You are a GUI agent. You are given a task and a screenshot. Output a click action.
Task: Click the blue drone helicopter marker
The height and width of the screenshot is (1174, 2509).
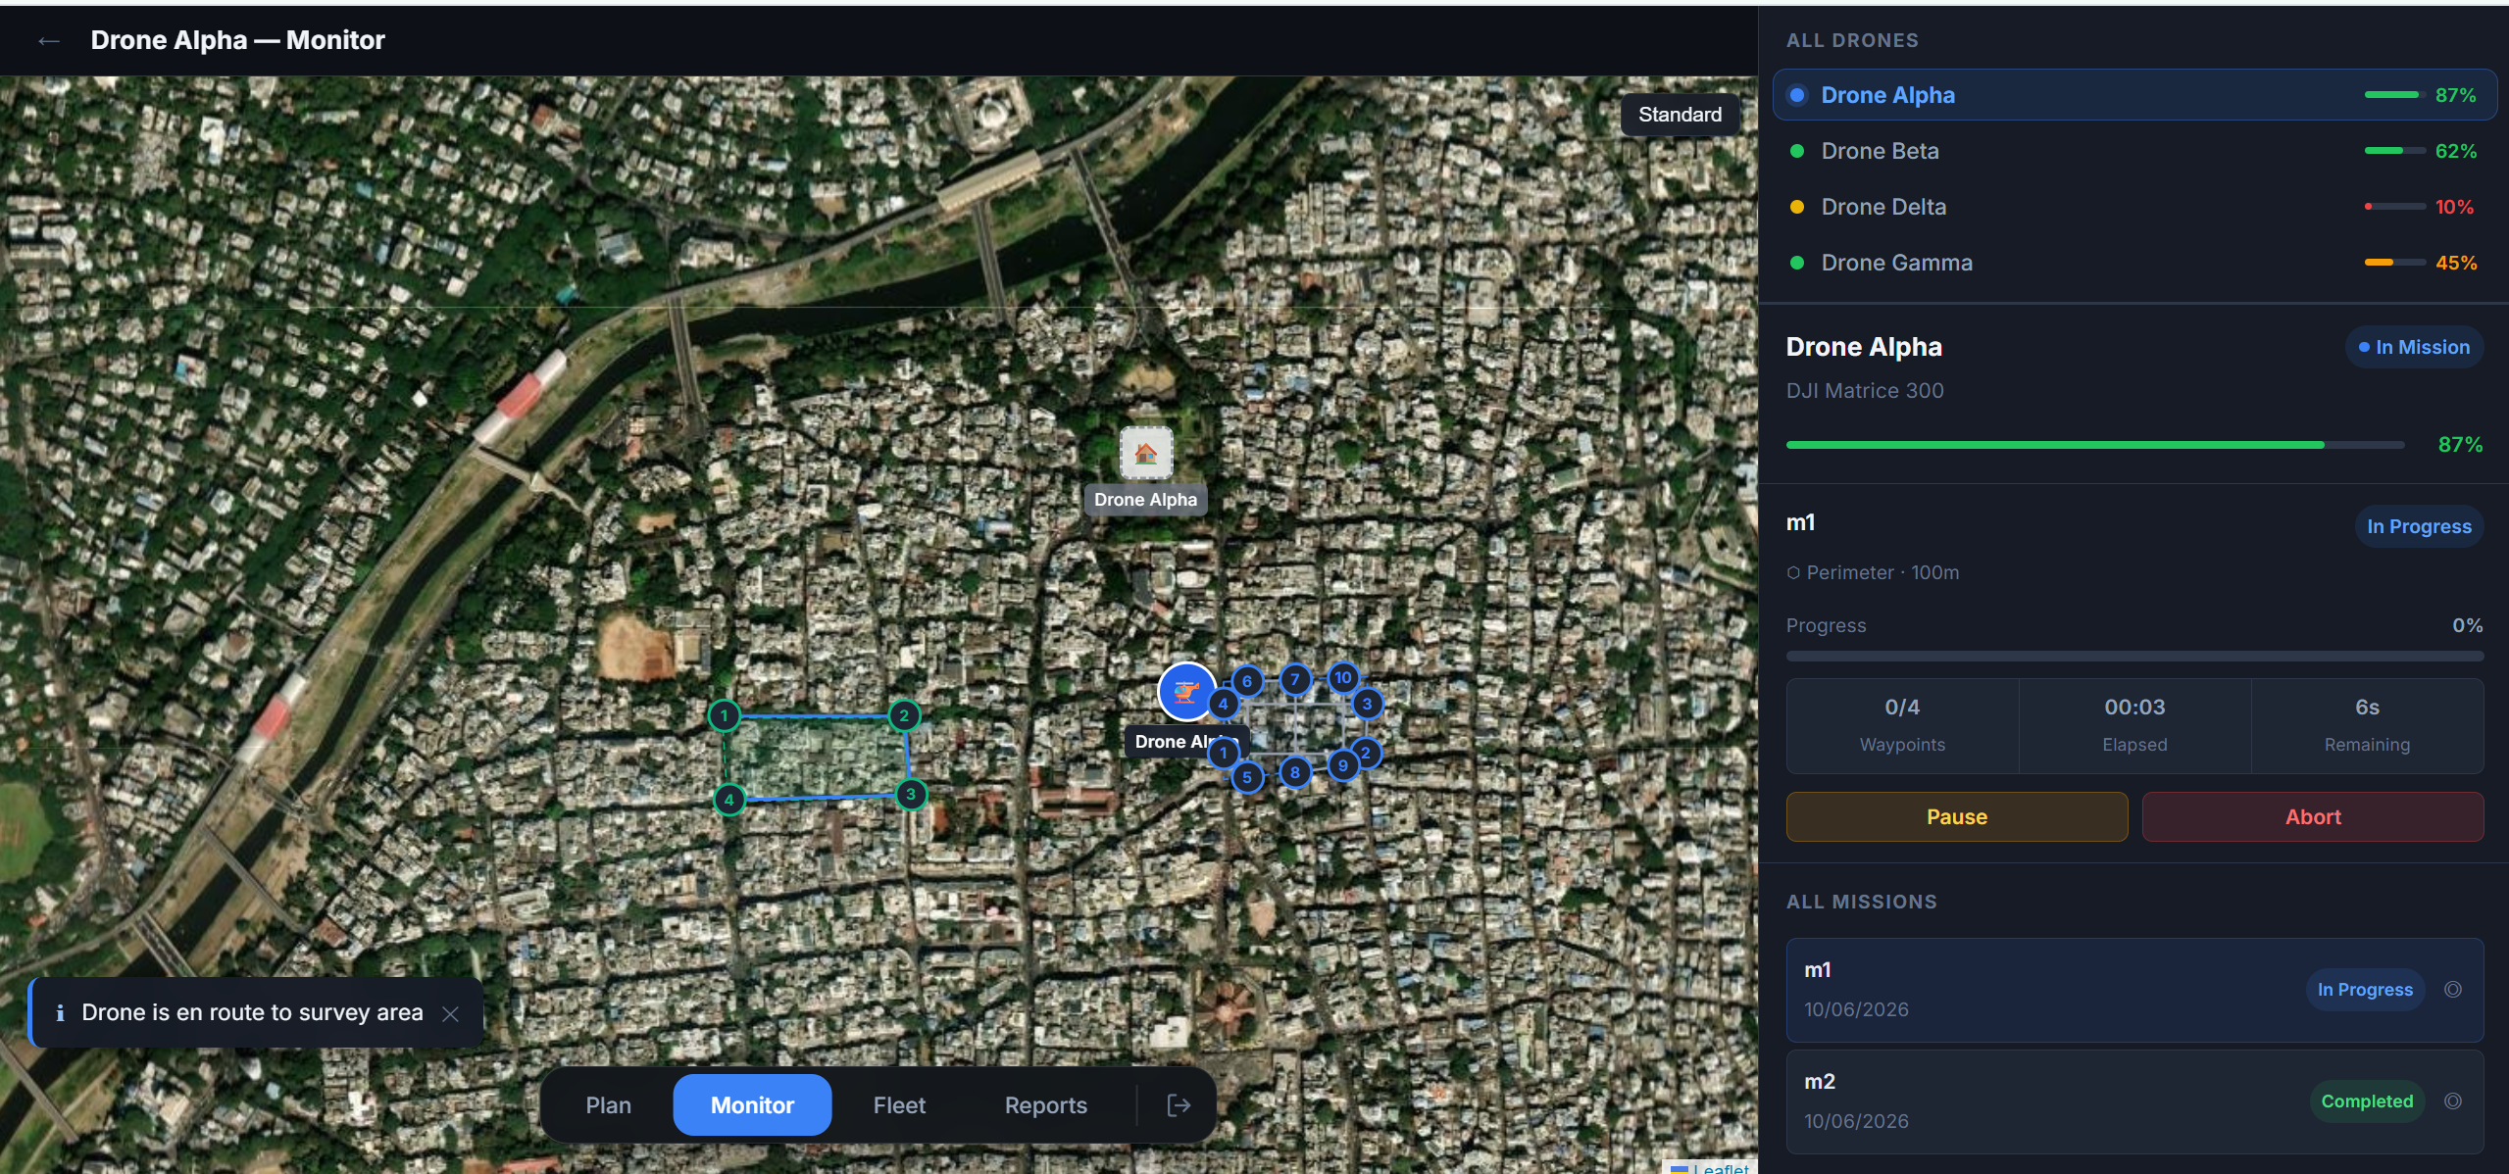click(x=1186, y=692)
